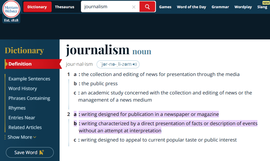Open the new Slang section
This screenshot has height=161, width=270.
(262, 7)
